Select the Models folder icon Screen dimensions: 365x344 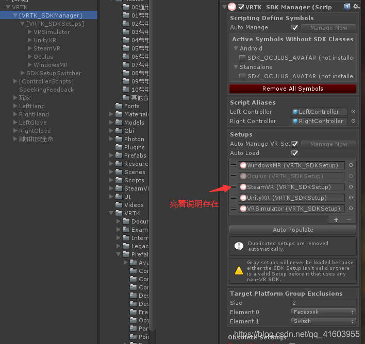point(119,123)
